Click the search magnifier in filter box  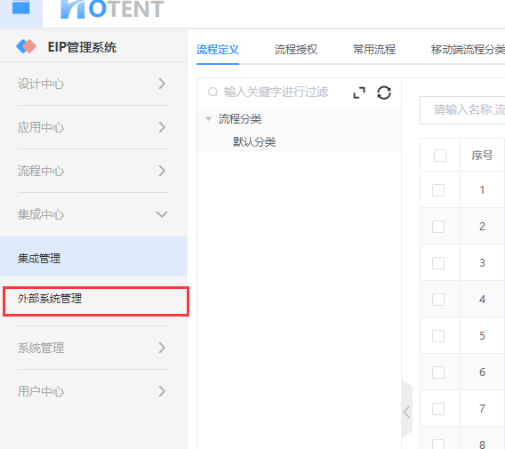212,92
